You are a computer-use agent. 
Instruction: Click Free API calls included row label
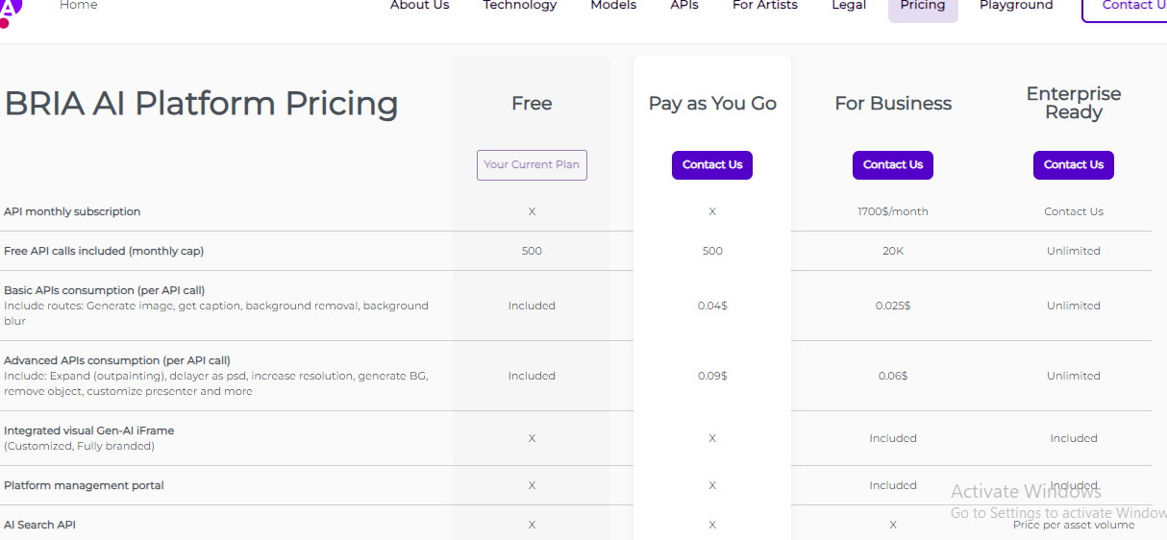[104, 251]
